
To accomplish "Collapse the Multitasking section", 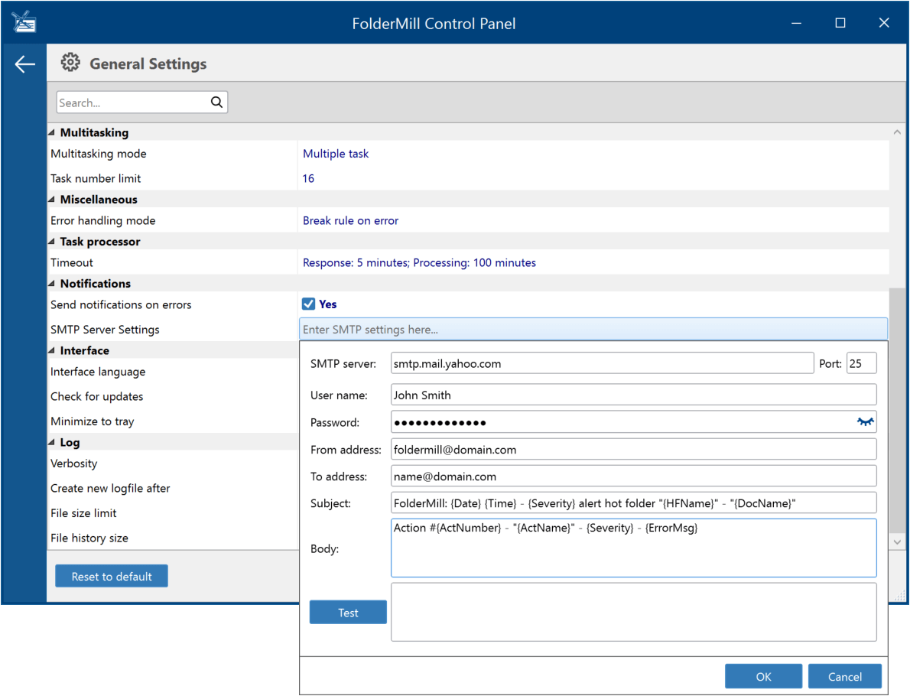I will tap(52, 132).
